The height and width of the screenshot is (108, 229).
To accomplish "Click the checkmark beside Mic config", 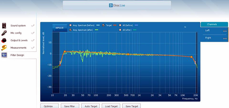I will (33, 33).
